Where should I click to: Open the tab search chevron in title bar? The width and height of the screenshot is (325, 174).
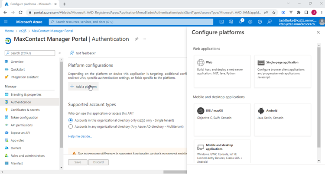(288, 3)
